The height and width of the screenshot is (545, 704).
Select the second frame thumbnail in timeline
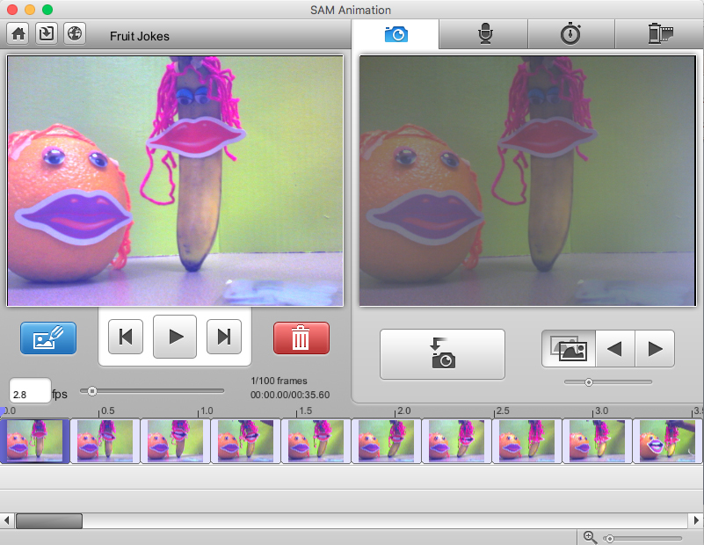point(105,441)
